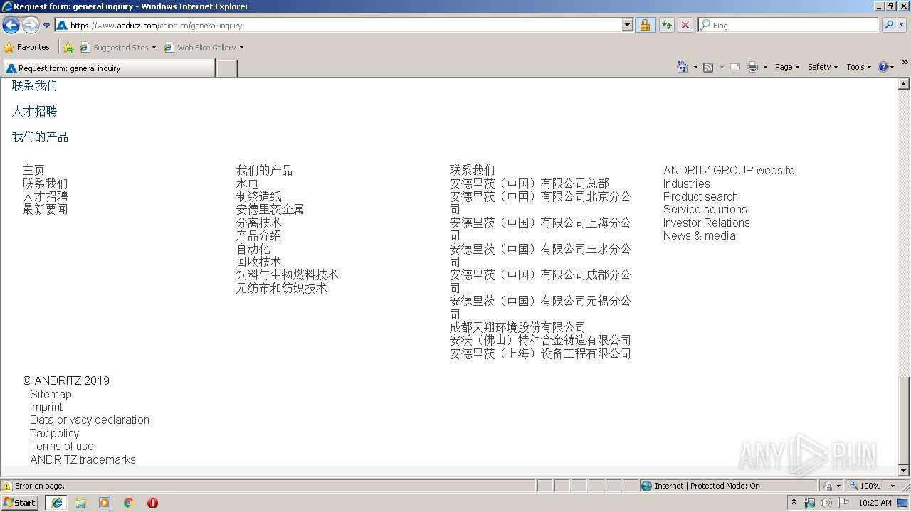Viewport: 911px width, 512px height.
Task: Open the Windows Explorer folder taskbar icon
Action: [80, 503]
